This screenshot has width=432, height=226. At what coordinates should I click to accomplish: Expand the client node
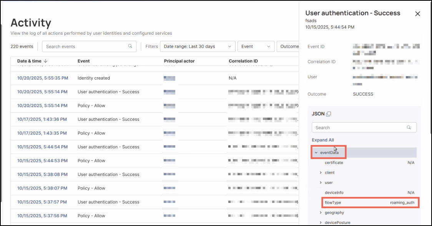[x=321, y=173]
